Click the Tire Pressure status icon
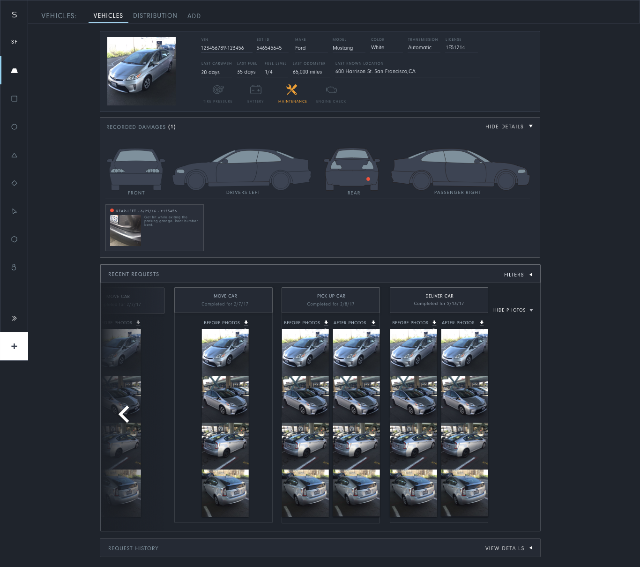The image size is (640, 567). click(218, 90)
